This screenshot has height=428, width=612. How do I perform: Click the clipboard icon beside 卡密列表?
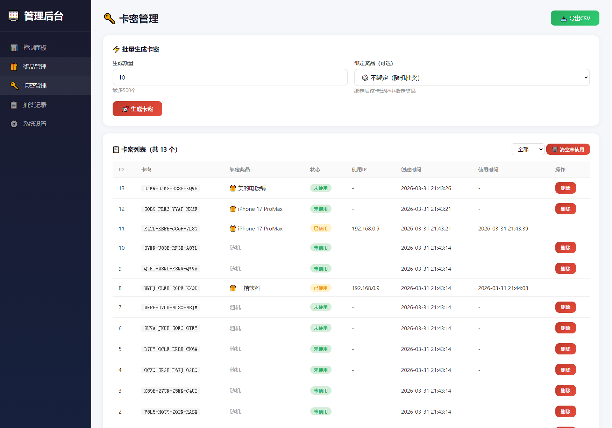tap(116, 150)
